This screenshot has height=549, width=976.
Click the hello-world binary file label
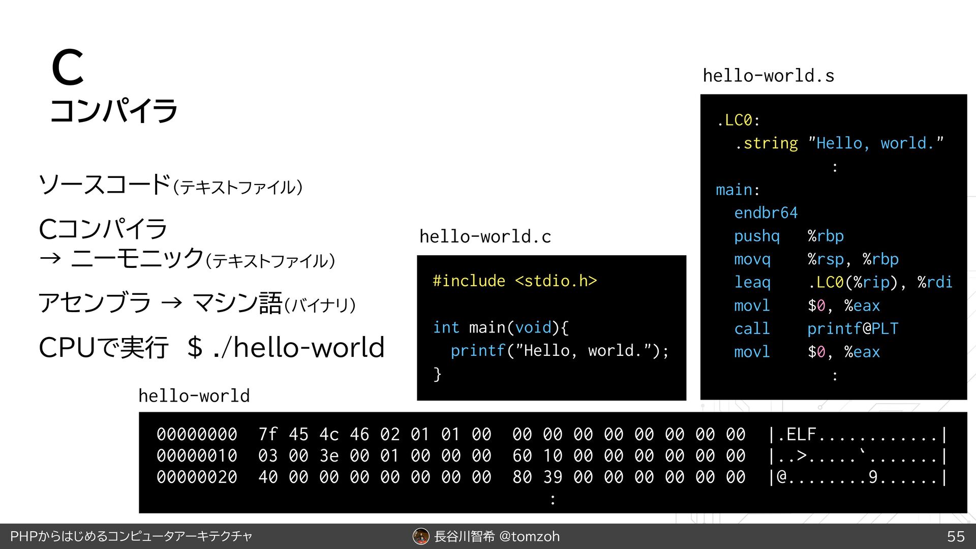(194, 395)
